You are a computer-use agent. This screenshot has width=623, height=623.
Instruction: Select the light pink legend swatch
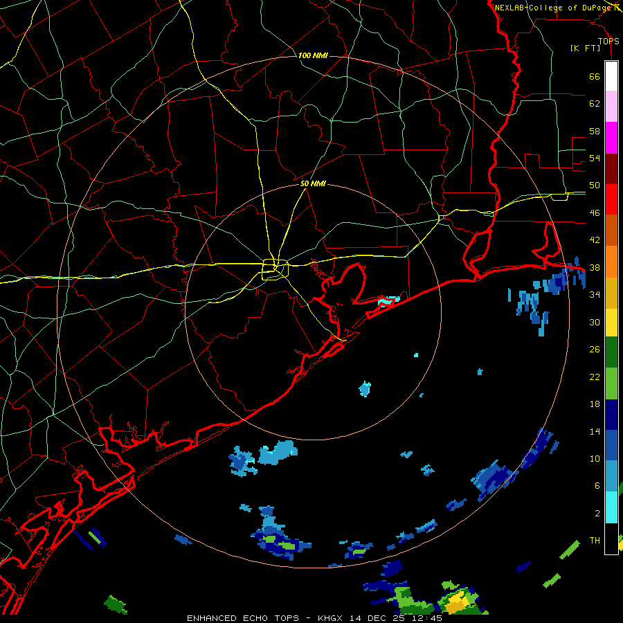coord(611,107)
